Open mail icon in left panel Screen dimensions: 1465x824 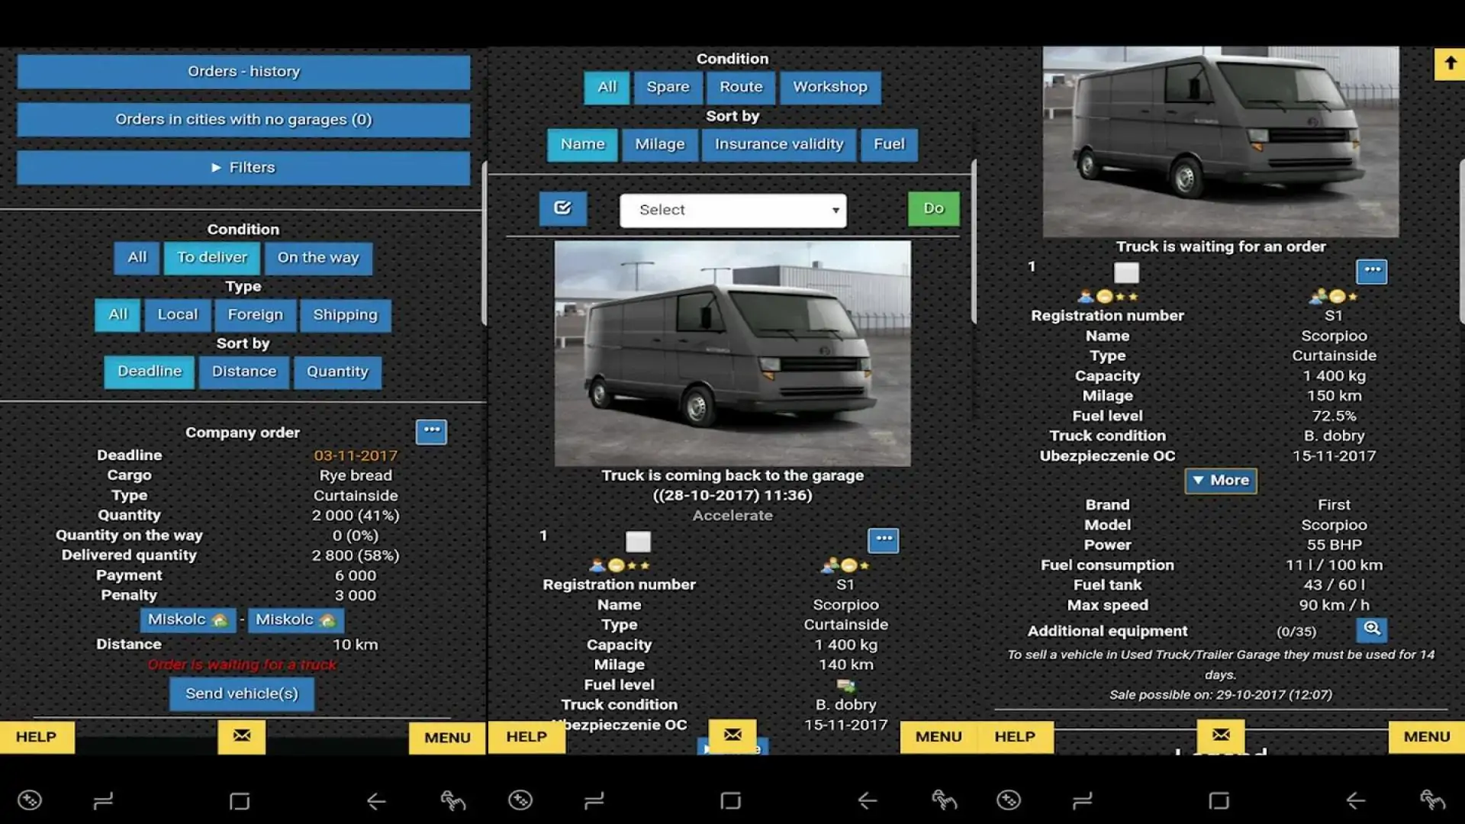242,736
